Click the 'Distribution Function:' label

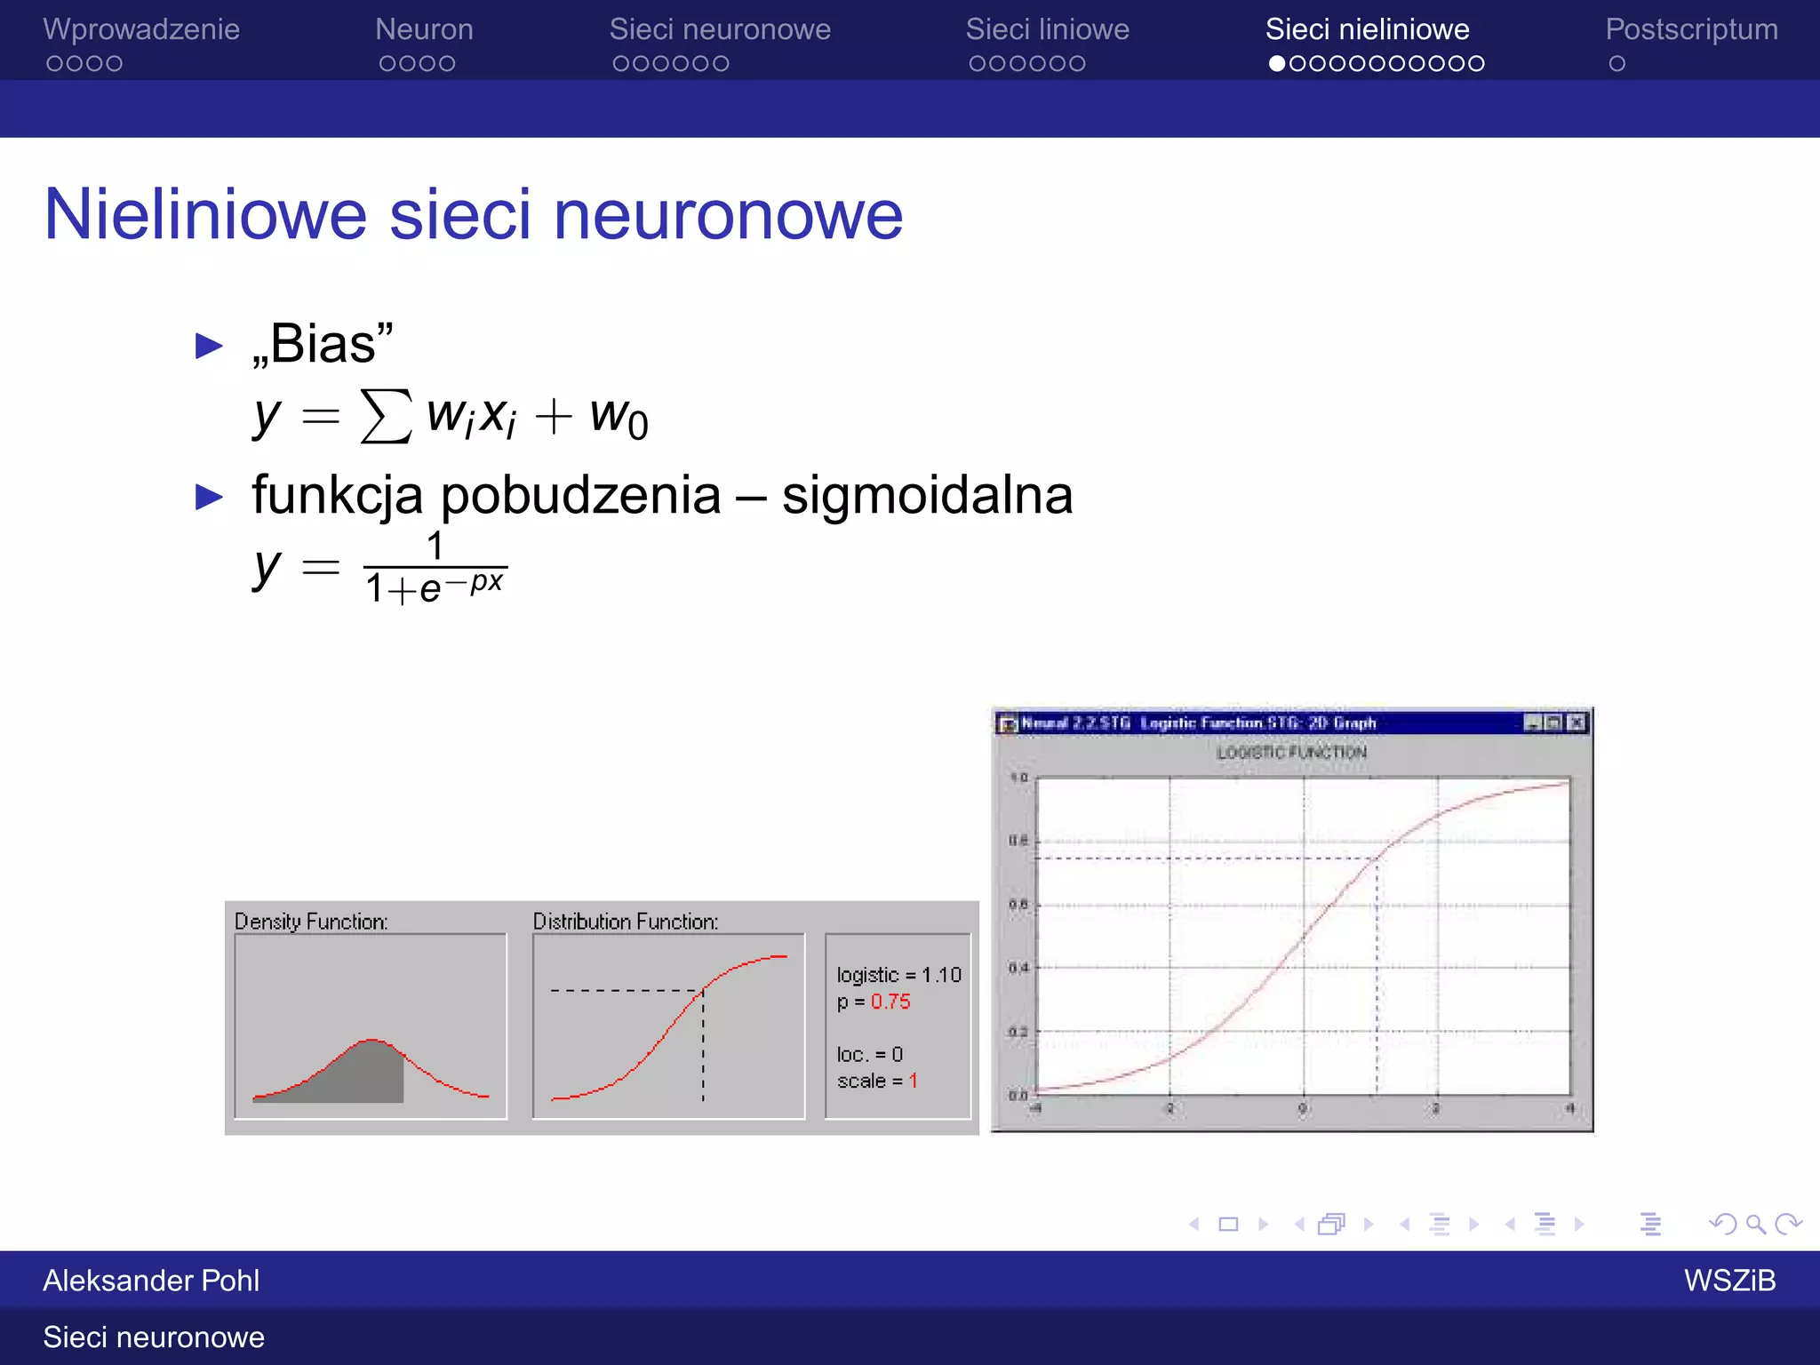click(626, 922)
